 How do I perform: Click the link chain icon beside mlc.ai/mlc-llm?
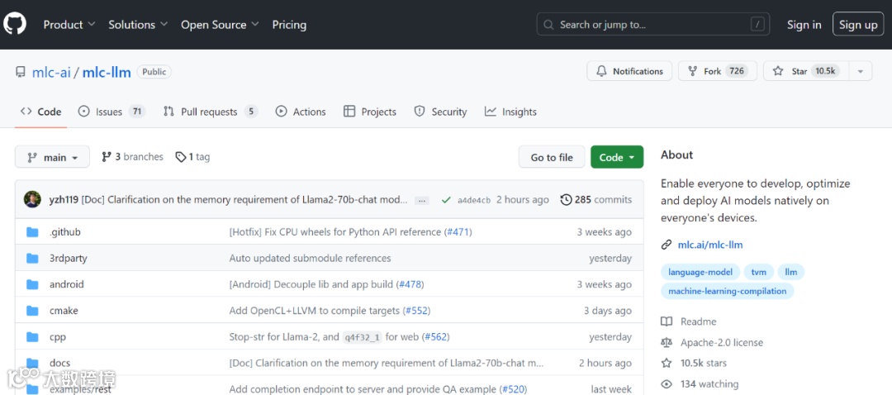667,245
